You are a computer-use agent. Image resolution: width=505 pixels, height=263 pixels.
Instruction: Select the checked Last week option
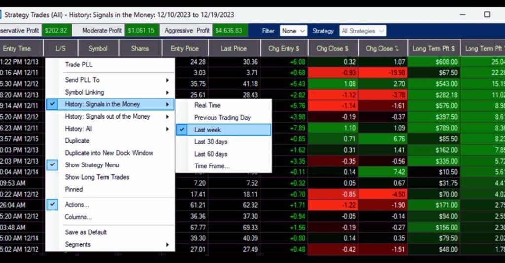tap(208, 130)
